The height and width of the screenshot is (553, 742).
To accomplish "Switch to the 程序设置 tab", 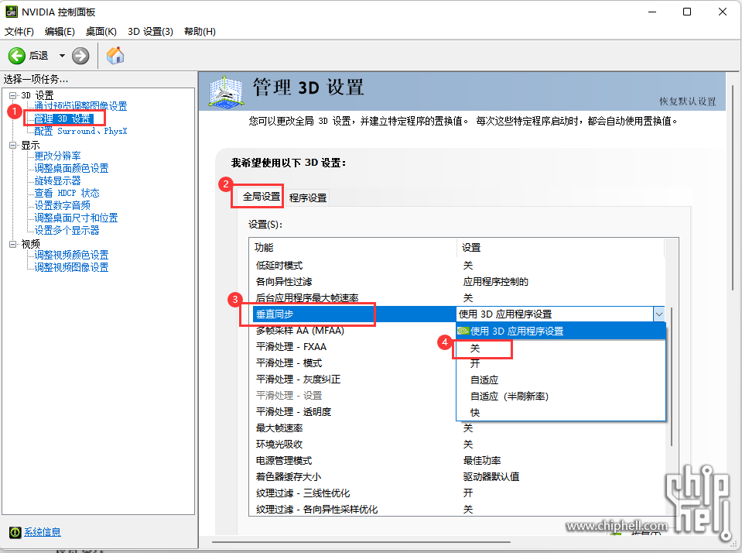I will pyautogui.click(x=308, y=197).
